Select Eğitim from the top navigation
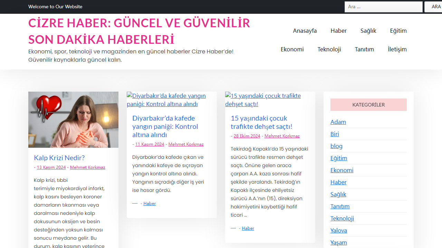This screenshot has width=442, height=248. point(398,31)
